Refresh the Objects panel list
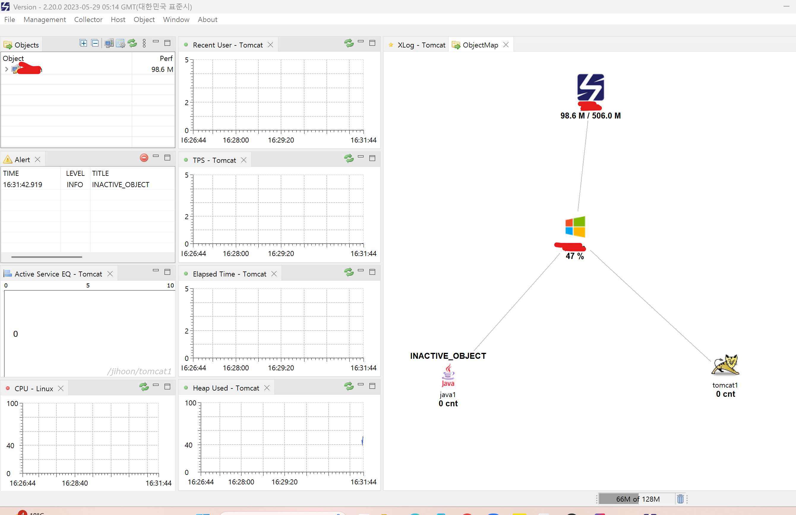 pyautogui.click(x=132, y=43)
